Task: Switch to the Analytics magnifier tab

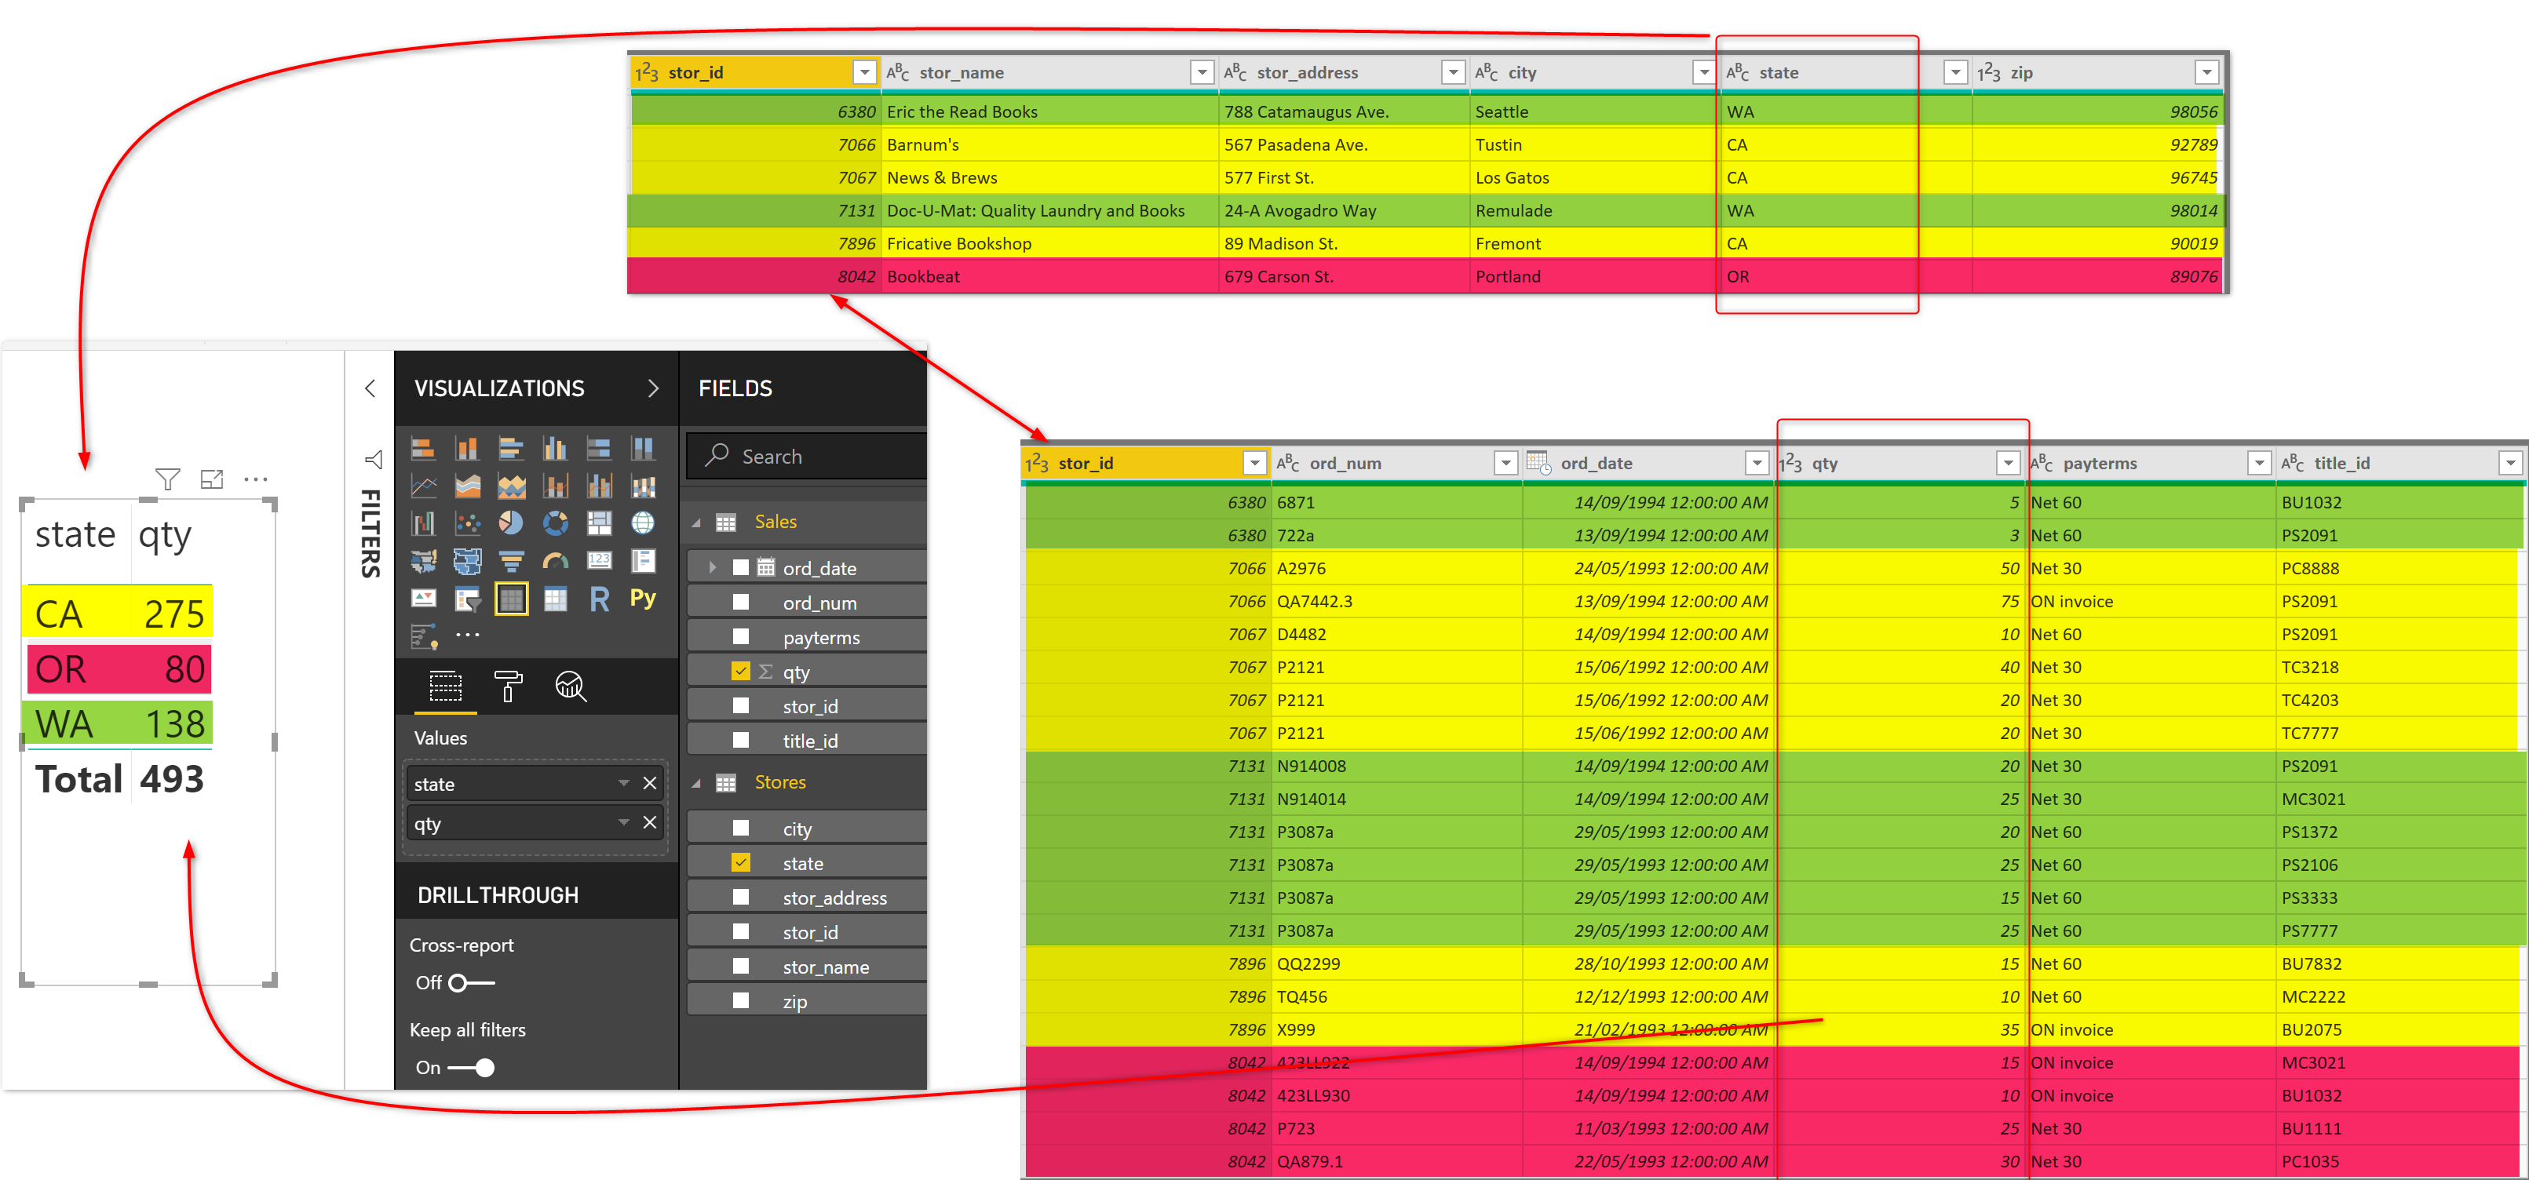Action: [x=571, y=685]
